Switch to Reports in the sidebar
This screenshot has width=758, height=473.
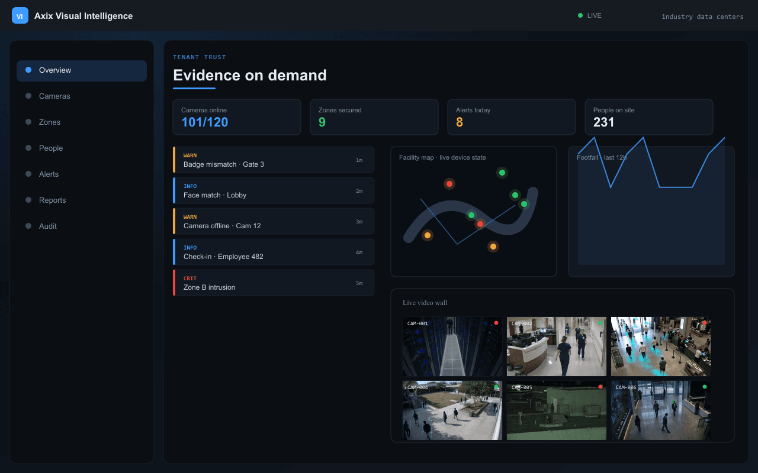[82, 200]
